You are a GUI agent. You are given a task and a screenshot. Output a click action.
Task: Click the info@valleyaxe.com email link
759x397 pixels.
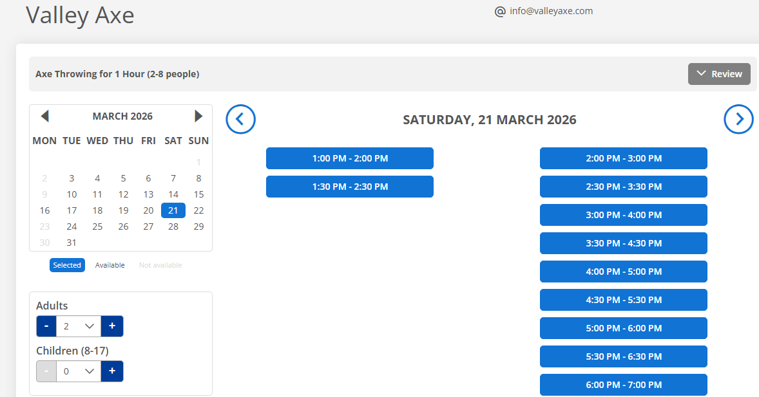(551, 11)
